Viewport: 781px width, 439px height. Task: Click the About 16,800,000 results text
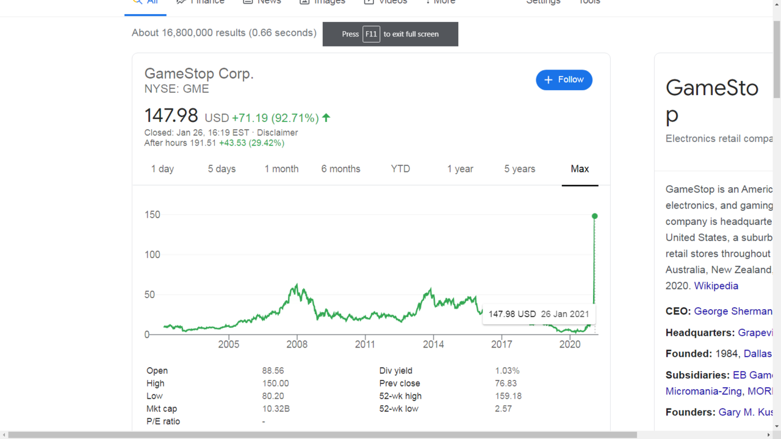[x=224, y=33]
